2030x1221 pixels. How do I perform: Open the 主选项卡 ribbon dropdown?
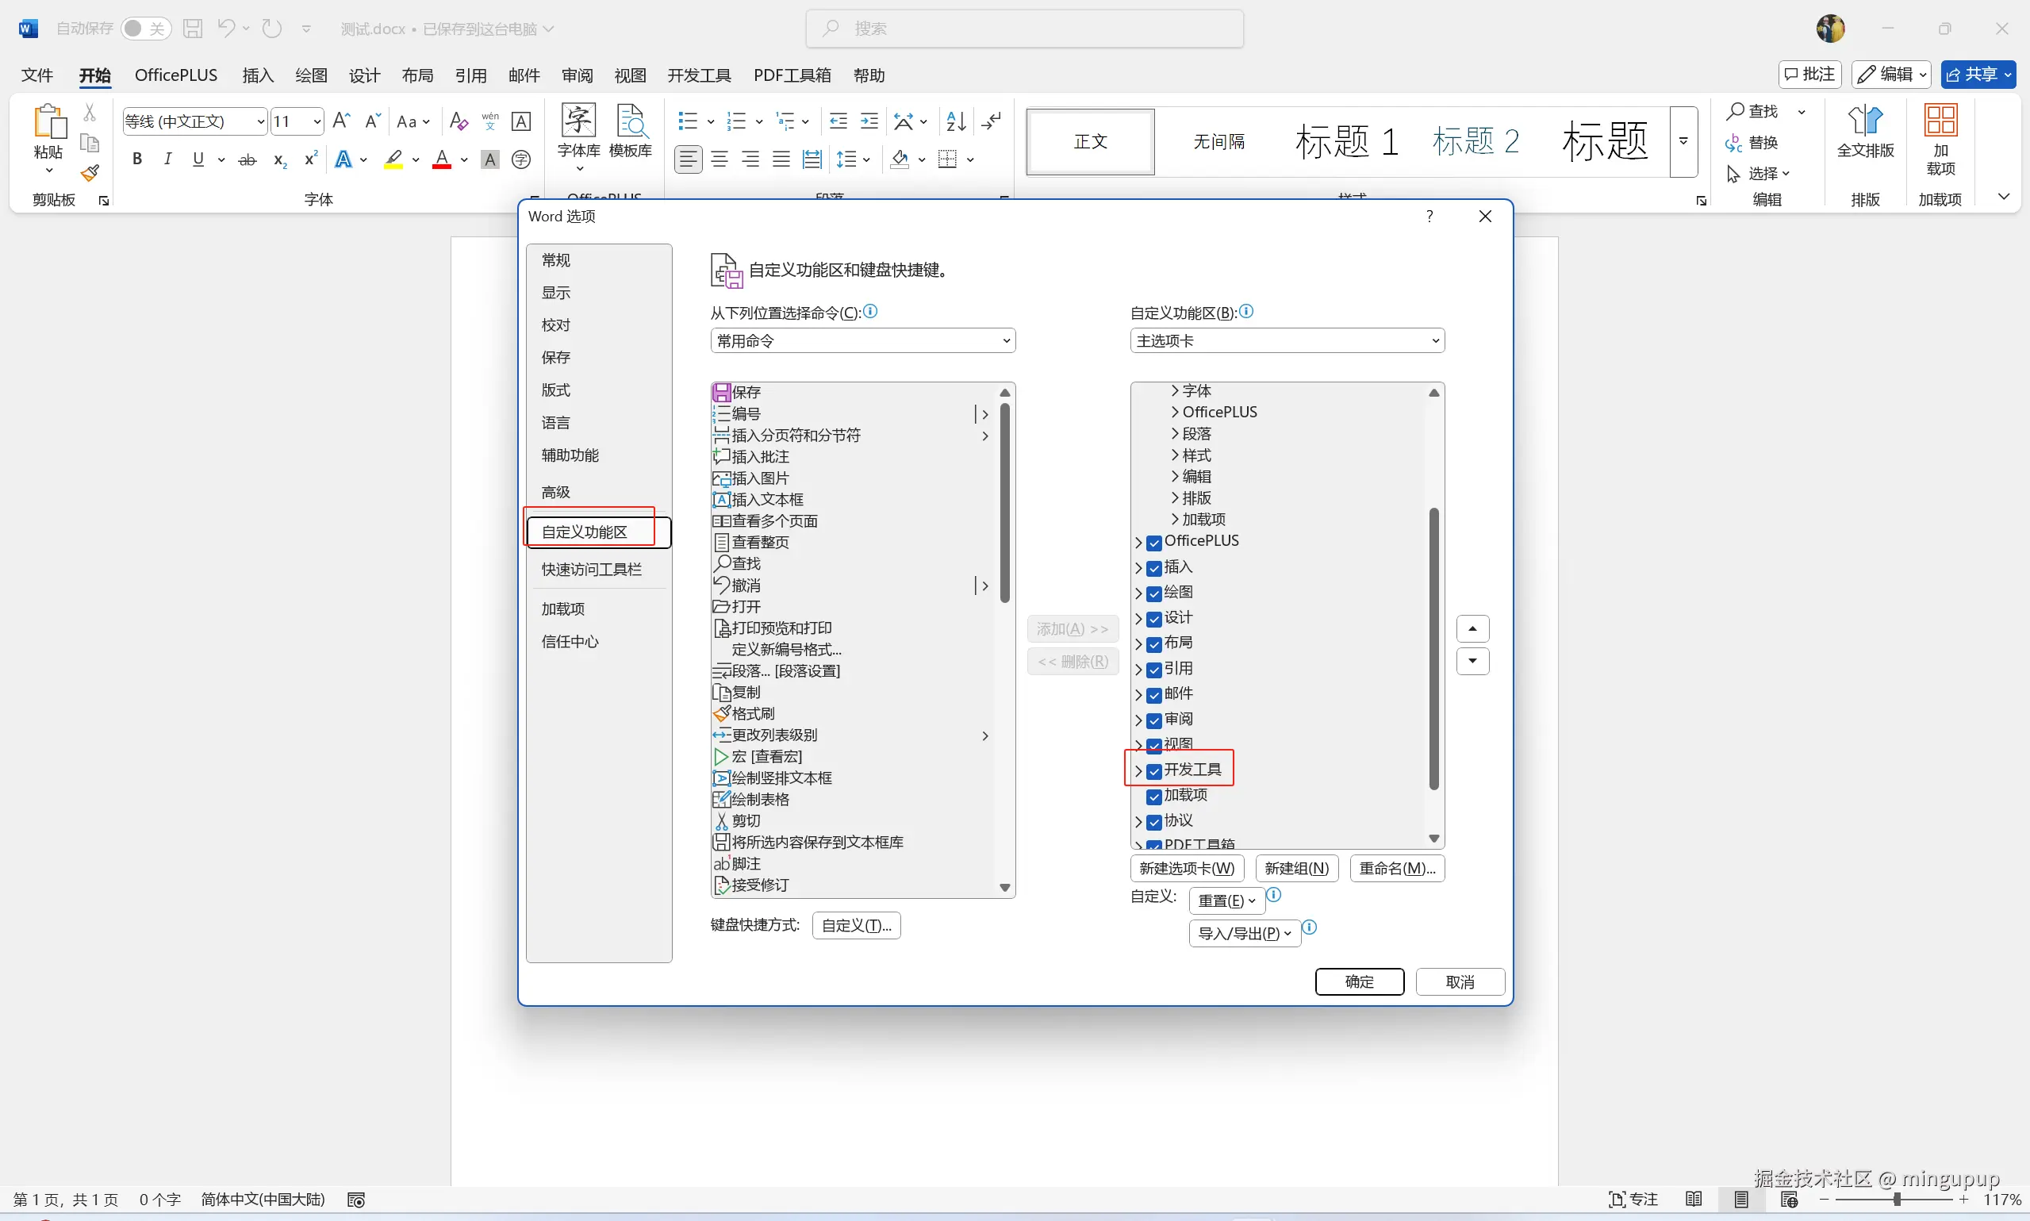1287,340
